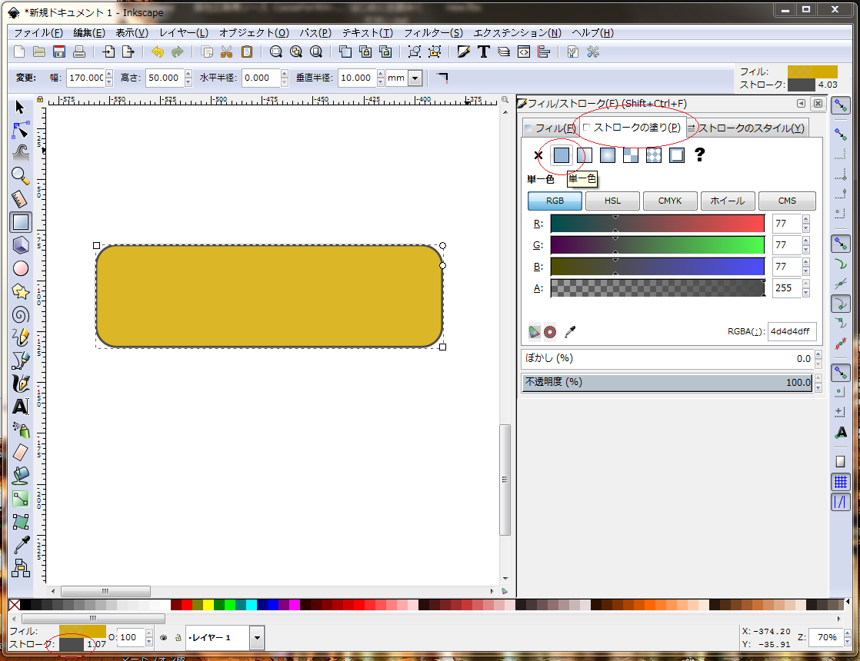
Task: Select the Zoom magnifier tool
Action: click(21, 176)
